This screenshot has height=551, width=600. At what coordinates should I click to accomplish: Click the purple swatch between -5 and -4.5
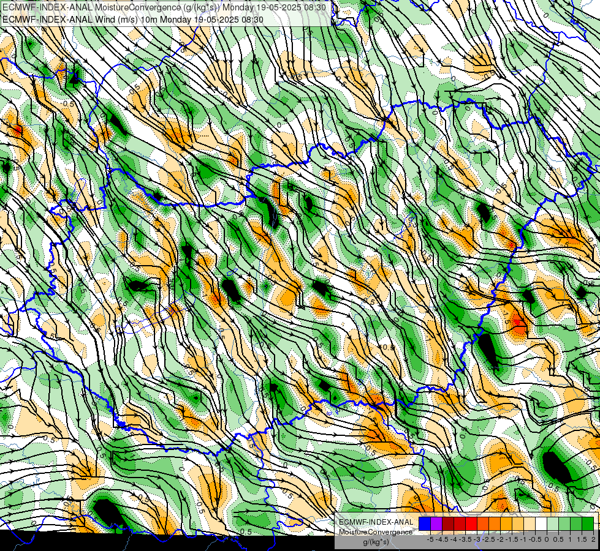click(x=436, y=523)
